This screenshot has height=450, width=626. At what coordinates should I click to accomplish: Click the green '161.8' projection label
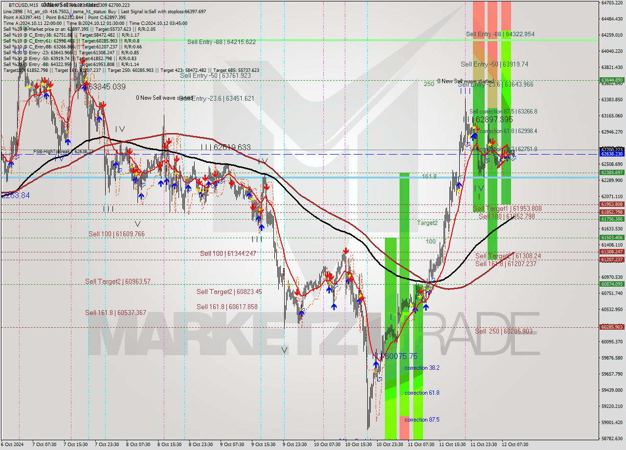(429, 176)
